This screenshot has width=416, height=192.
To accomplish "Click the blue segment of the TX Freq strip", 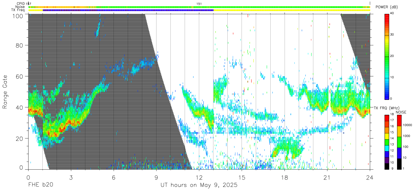I will pos(128,10).
